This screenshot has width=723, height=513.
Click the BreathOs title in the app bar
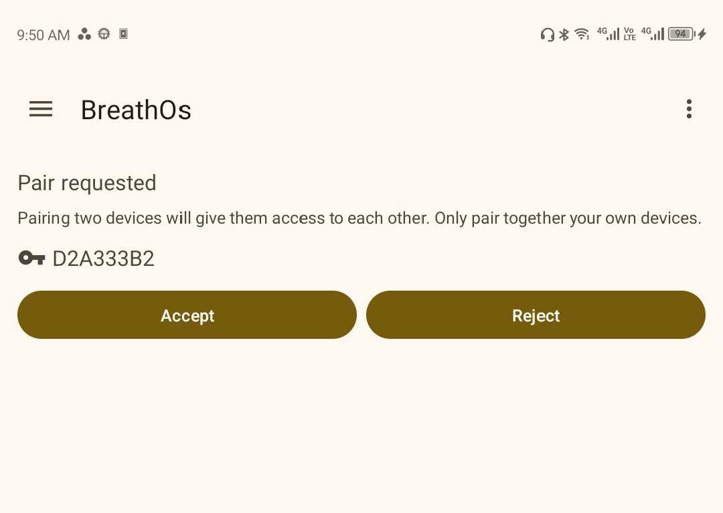tap(136, 110)
